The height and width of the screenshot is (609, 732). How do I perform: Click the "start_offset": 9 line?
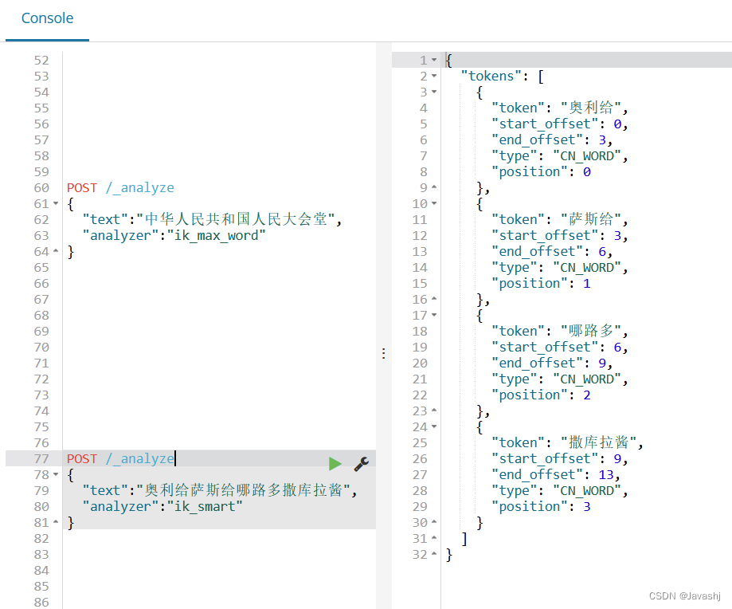[x=559, y=458]
